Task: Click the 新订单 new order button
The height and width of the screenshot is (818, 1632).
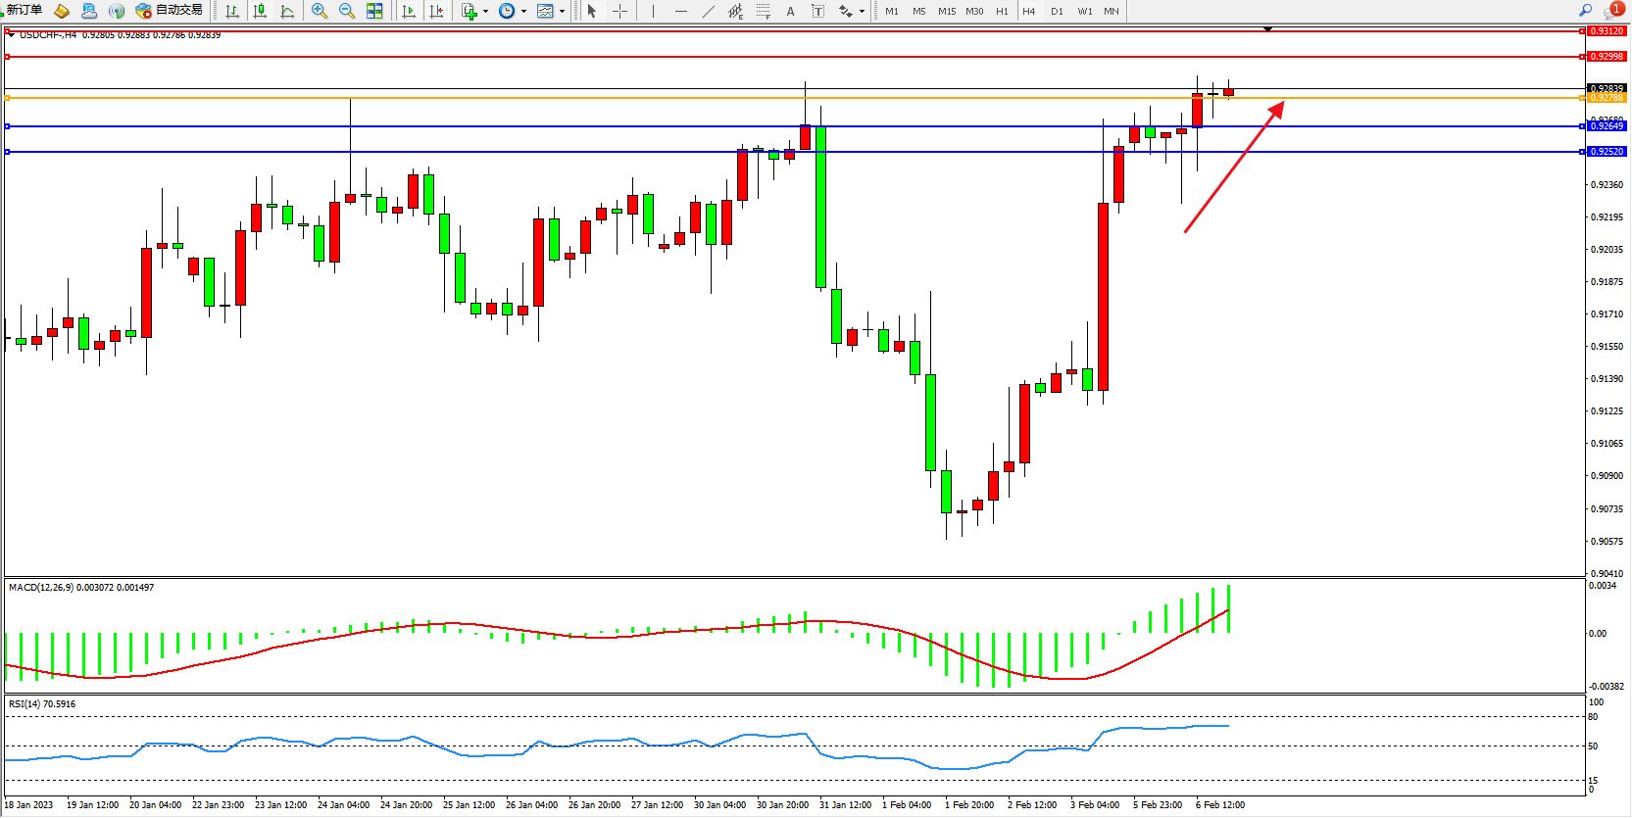Action: (x=22, y=10)
